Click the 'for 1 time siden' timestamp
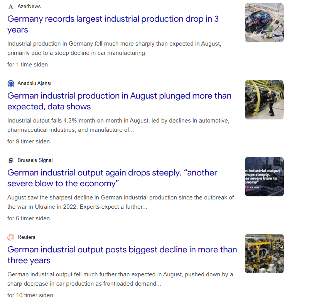Image resolution: width=329 pixels, height=298 pixels. coord(27,65)
